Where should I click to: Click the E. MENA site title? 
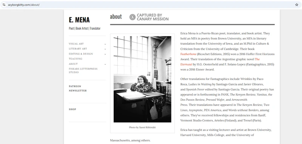pyautogui.click(x=79, y=20)
